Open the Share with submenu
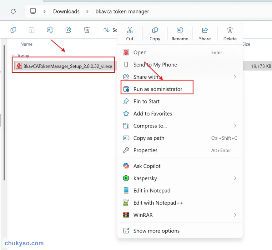Screen dimensions: 272x250 click(x=180, y=77)
